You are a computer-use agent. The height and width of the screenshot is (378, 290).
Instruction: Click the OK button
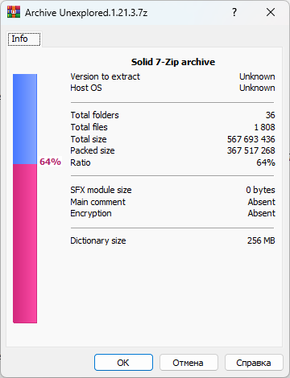pyautogui.click(x=123, y=363)
